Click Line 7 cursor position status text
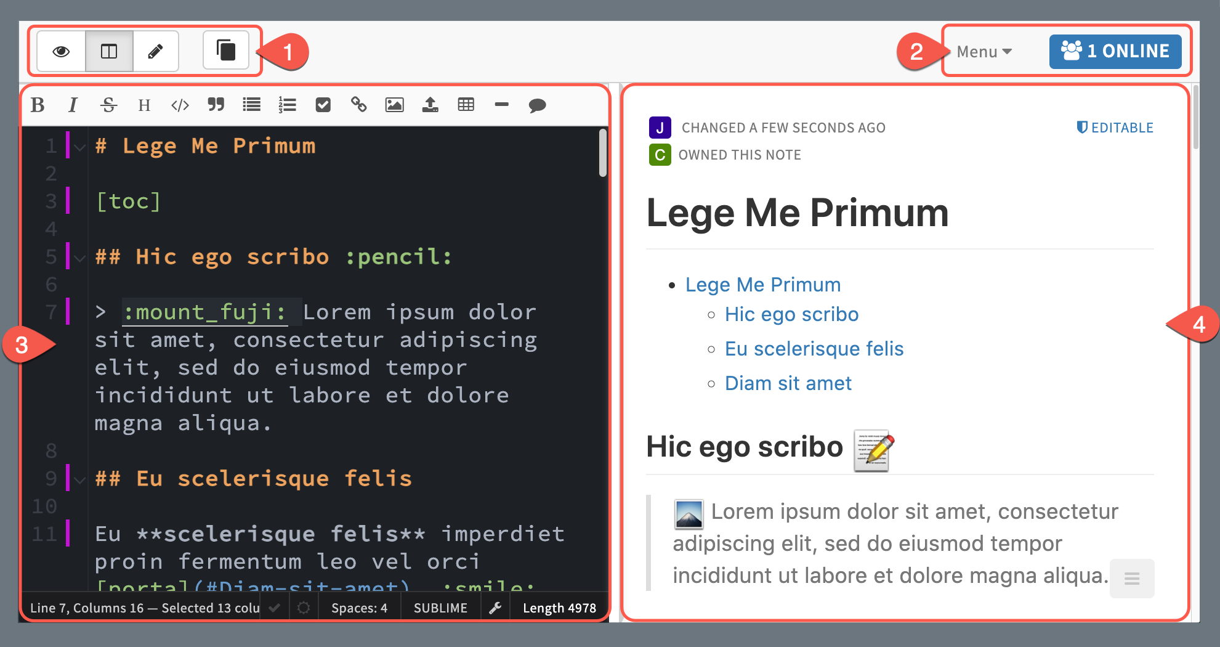The image size is (1220, 647). tap(145, 608)
